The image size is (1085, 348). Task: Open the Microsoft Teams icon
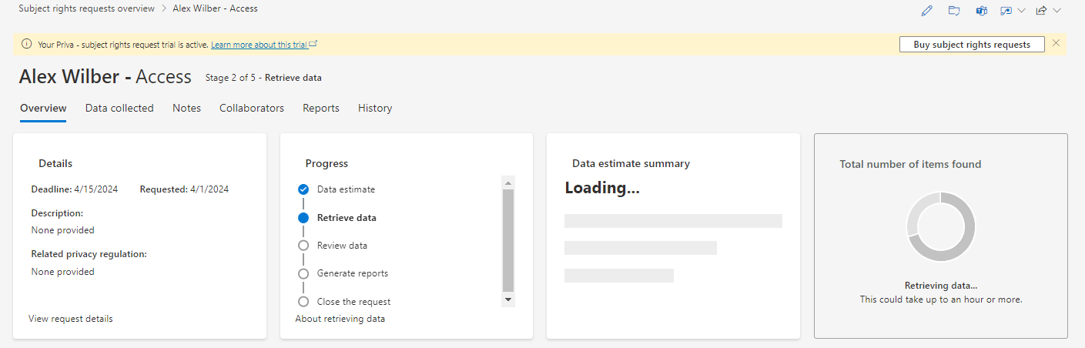click(x=982, y=11)
